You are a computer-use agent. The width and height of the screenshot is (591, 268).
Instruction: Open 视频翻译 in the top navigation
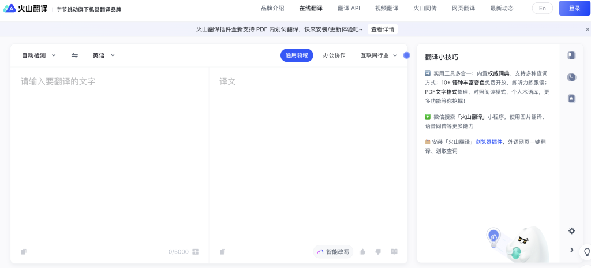click(x=387, y=8)
